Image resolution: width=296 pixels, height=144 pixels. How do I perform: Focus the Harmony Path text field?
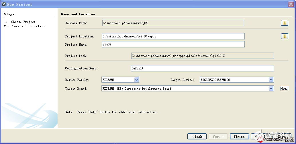pyautogui.click(x=173, y=23)
